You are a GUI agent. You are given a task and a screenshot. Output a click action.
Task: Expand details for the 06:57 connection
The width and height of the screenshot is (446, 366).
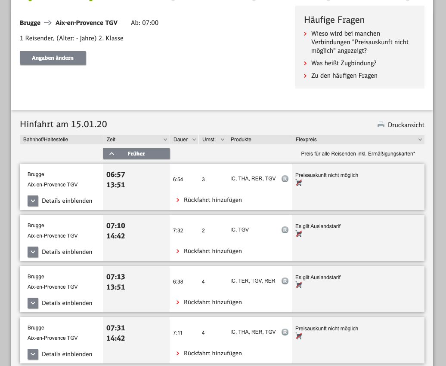tap(33, 201)
